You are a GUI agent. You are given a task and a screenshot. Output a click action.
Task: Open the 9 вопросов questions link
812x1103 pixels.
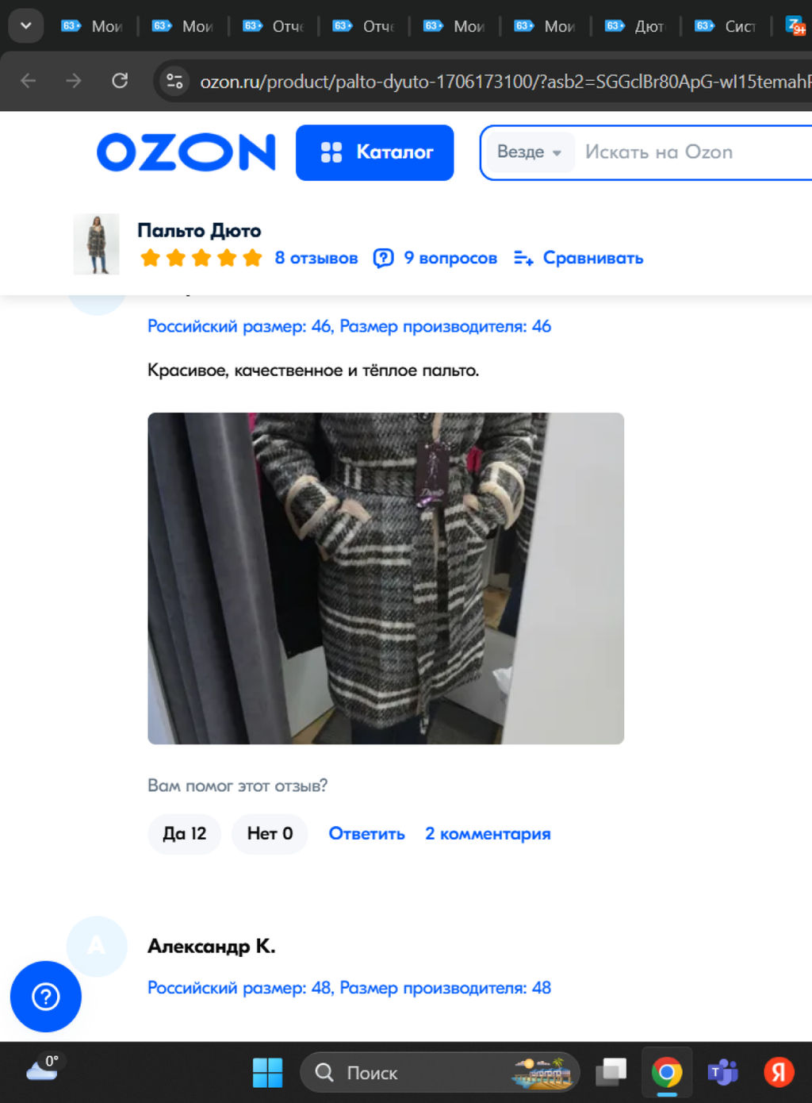tap(435, 258)
